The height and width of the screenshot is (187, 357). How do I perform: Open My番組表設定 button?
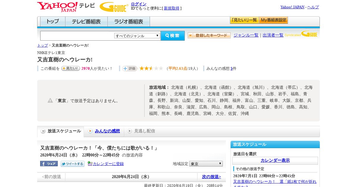click(x=273, y=20)
